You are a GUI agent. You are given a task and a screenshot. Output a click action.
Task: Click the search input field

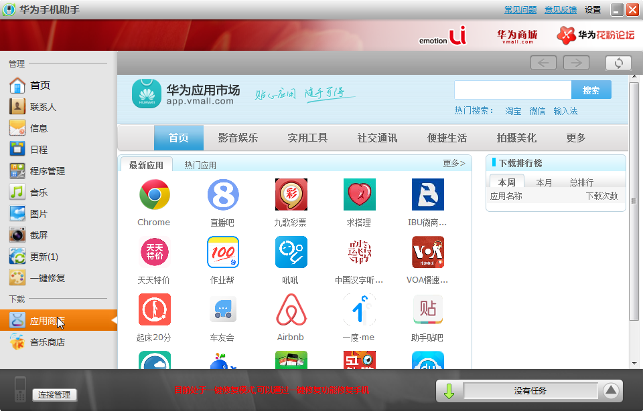click(x=512, y=90)
